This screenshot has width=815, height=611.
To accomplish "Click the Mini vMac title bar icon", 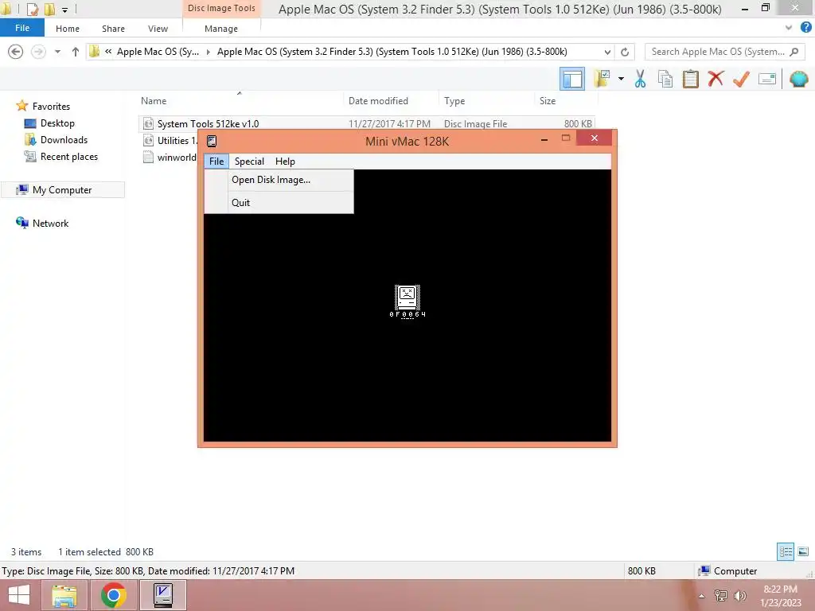I will tap(212, 141).
